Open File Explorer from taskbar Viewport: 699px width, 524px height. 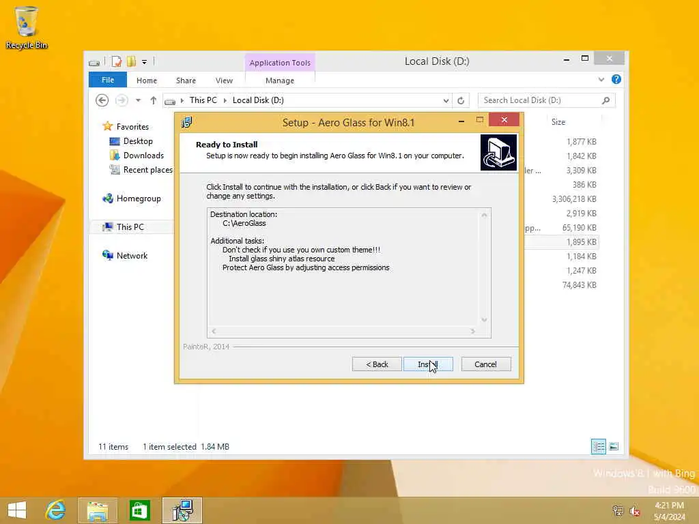tap(98, 510)
